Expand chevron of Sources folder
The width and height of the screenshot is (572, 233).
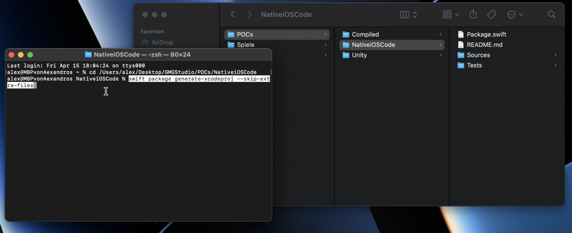pos(555,55)
